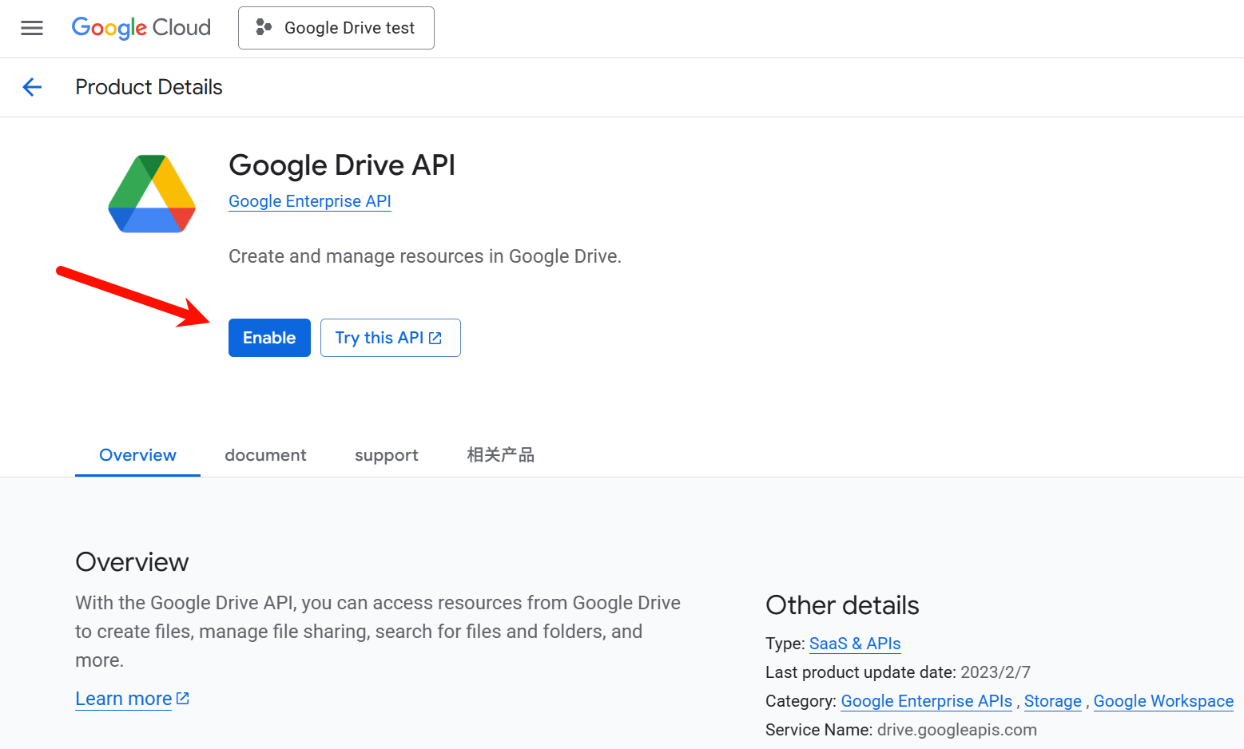1244x749 pixels.
Task: Follow the Learn more link
Action: click(132, 699)
